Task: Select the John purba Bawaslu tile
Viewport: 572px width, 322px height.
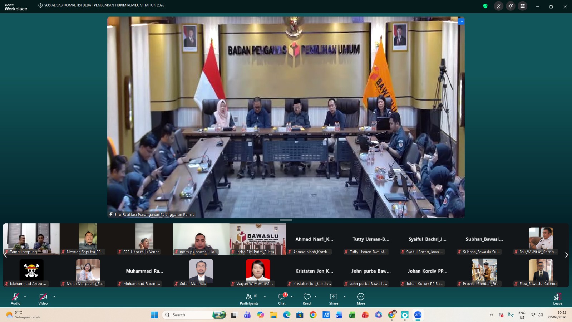Action: (371, 271)
